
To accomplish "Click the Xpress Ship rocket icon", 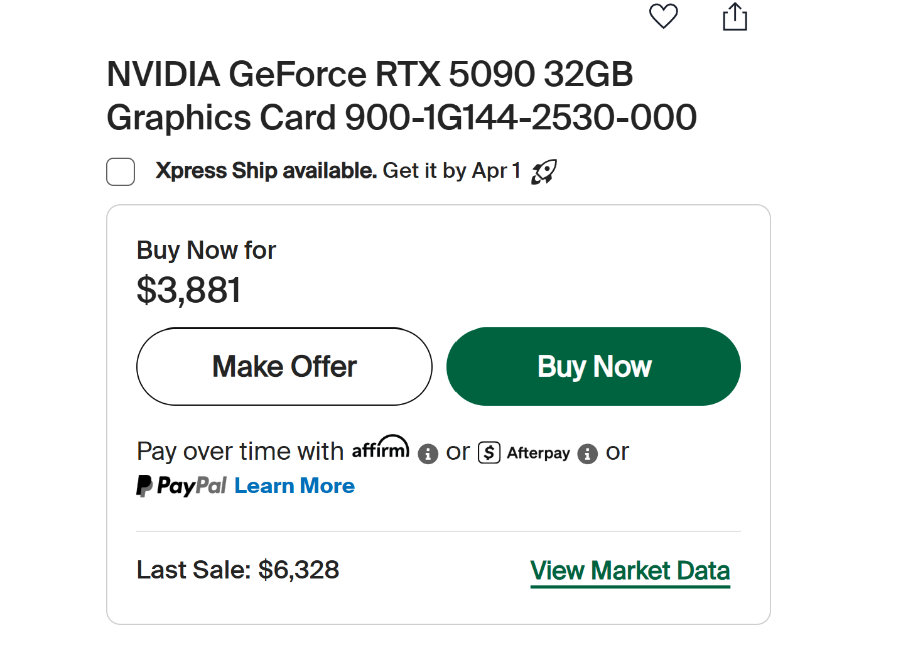I will [544, 171].
